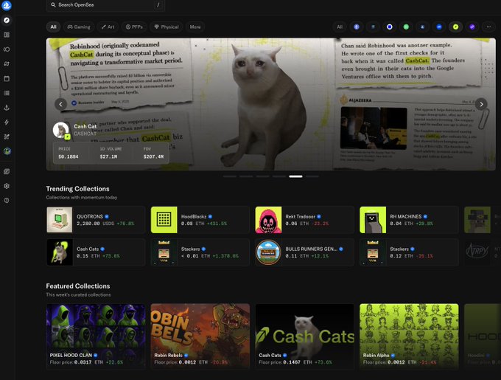
Task: Open Cash Cats featured collection card
Action: click(304, 336)
